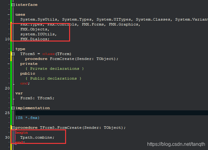Image resolution: width=208 pixels, height=150 pixels.
Task: Click on FMX.Forms unit name
Action: (93, 24)
